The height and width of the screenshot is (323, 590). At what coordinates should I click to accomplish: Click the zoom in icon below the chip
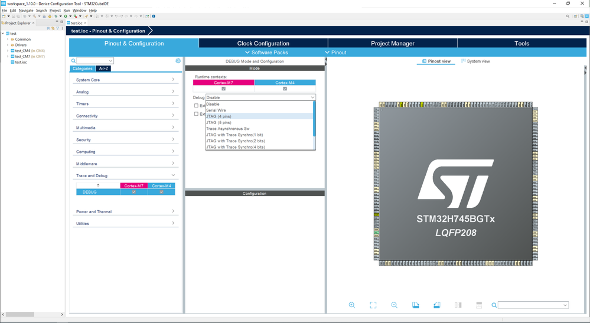(x=352, y=305)
